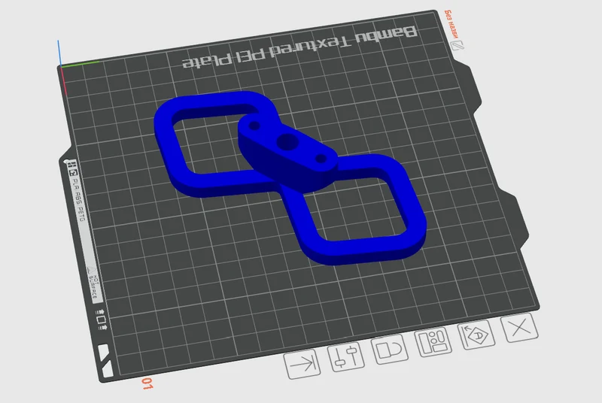This screenshot has width=602, height=403.
Task: Click the Hot Surface warning triangle icon
Action: [91, 271]
